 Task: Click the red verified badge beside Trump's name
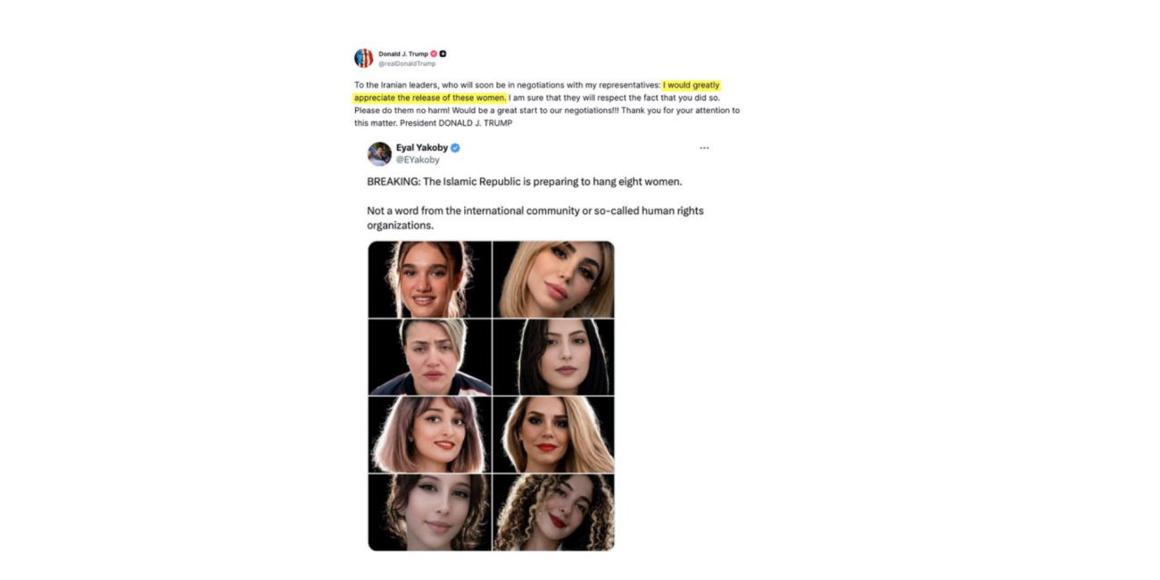(x=434, y=54)
